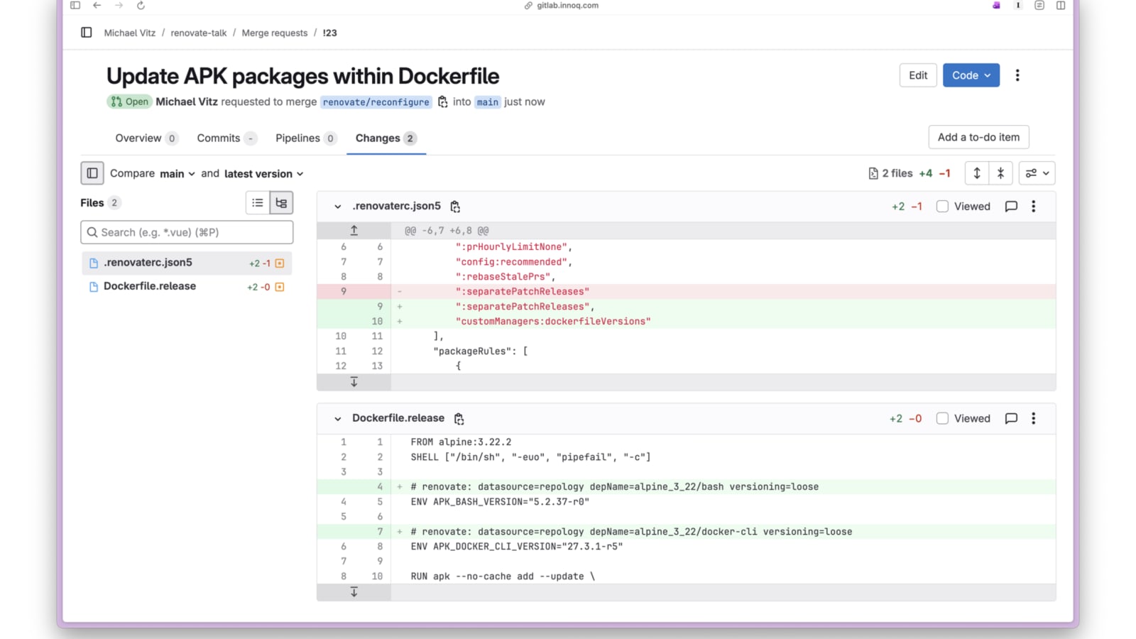The height and width of the screenshot is (639, 1136).
Task: Open Michael Vitz in the breadcrumb
Action: coord(130,33)
